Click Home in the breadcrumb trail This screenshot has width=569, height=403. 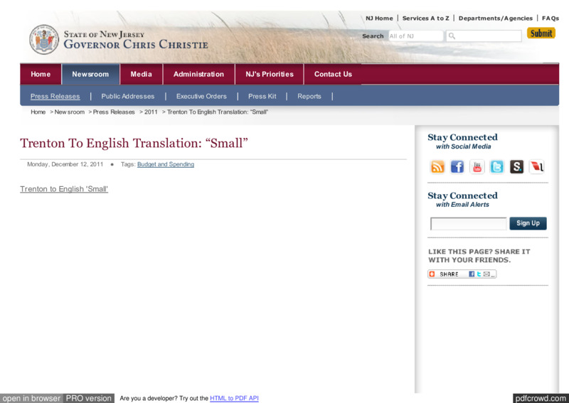[x=38, y=112]
